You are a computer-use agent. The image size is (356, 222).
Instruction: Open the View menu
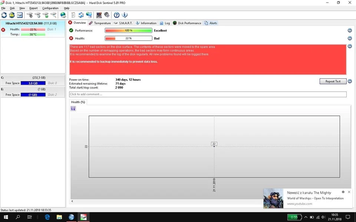(22, 8)
